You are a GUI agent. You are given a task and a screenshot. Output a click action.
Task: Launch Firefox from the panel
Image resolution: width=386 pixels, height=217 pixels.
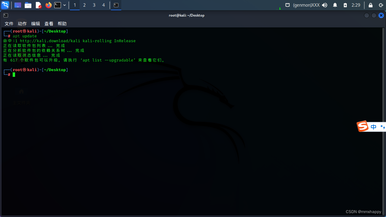point(49,5)
